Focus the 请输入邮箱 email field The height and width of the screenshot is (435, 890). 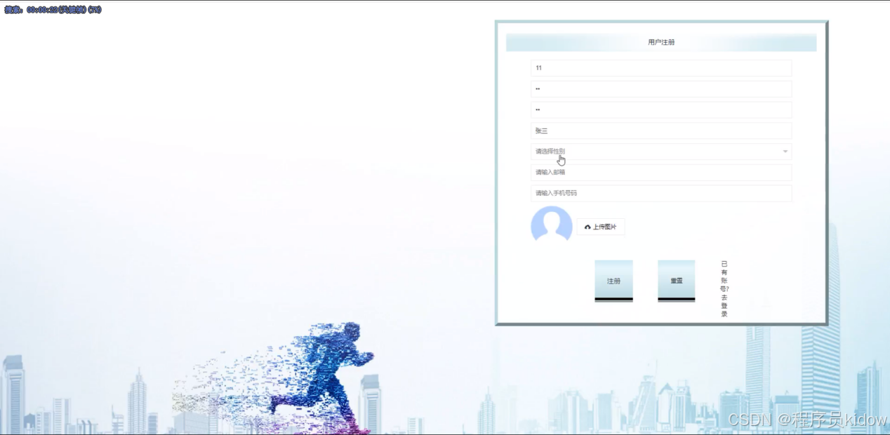tap(661, 173)
